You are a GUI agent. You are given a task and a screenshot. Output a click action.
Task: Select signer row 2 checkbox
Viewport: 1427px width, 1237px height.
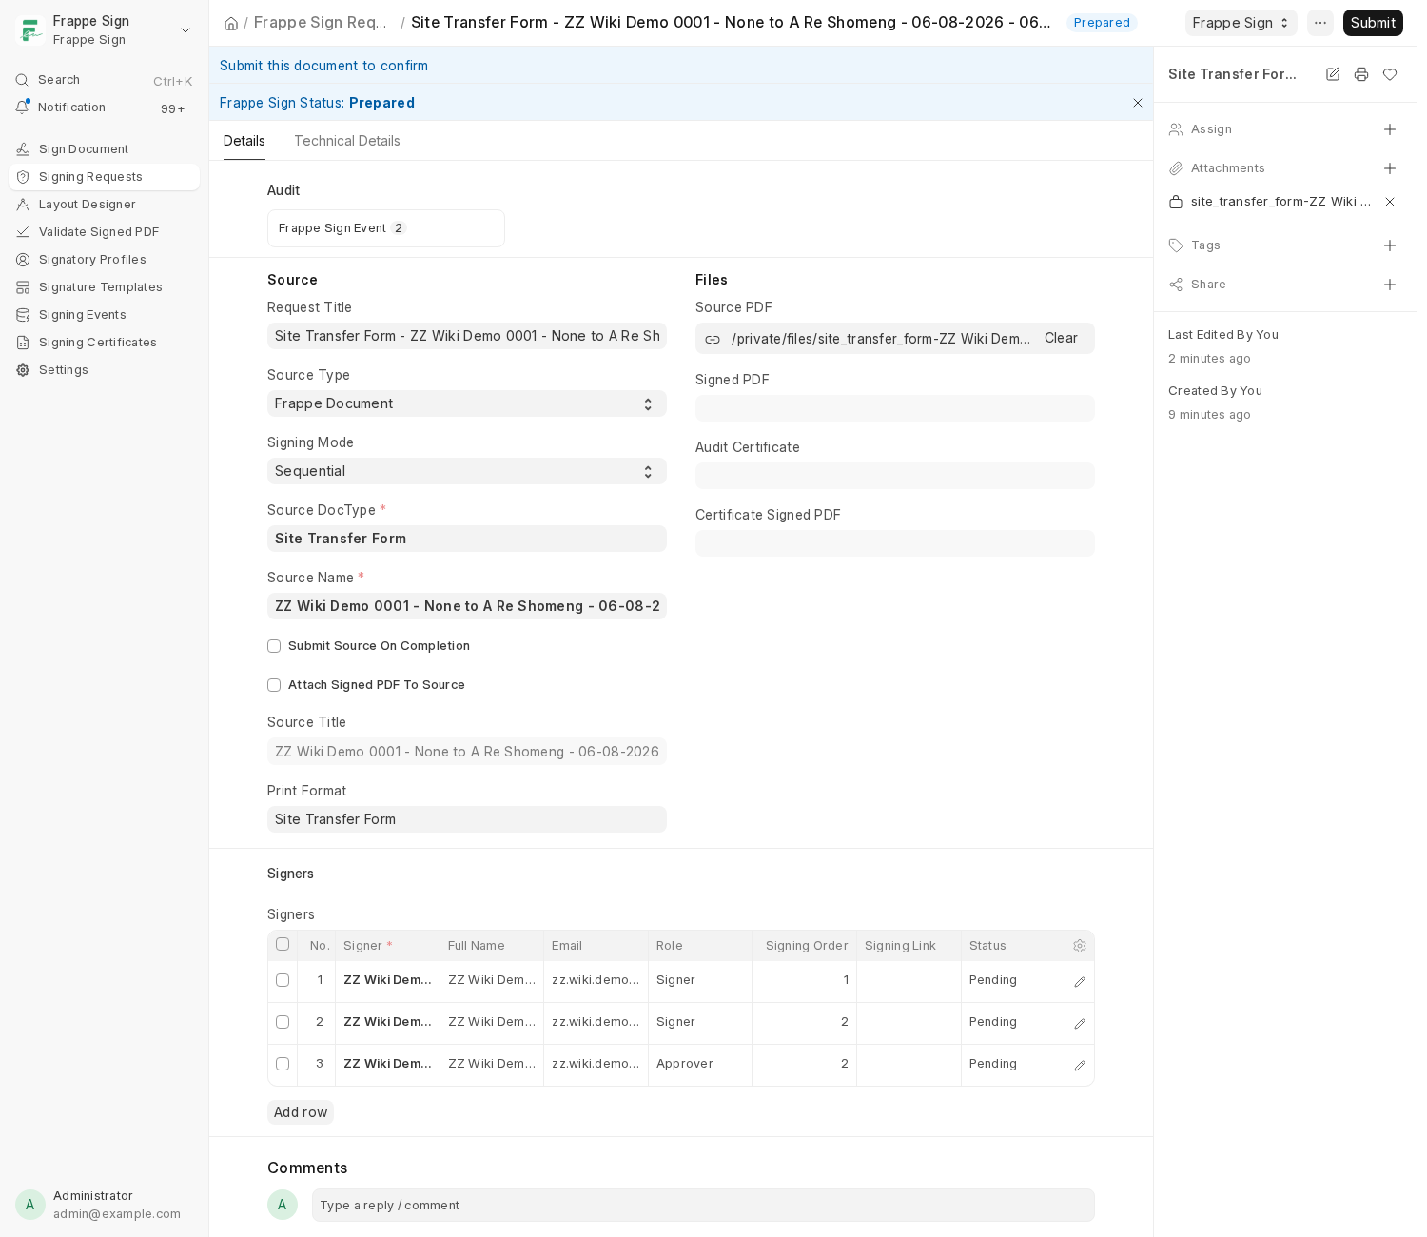click(283, 1022)
